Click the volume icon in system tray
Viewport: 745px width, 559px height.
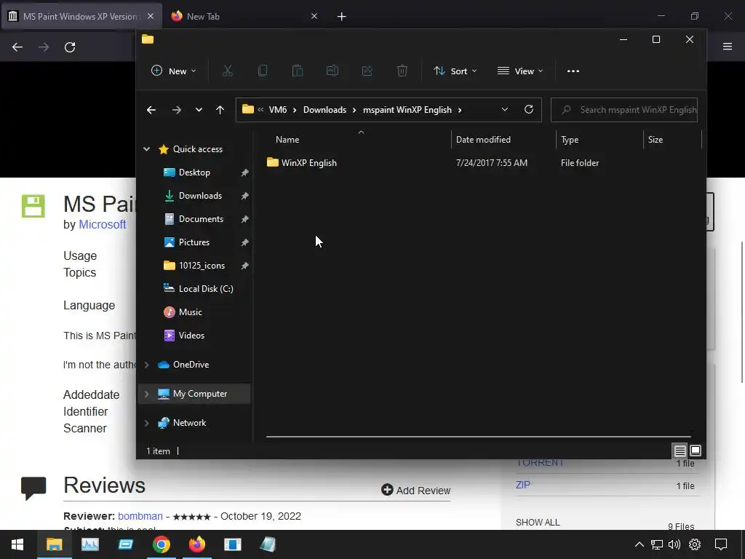[x=674, y=544]
